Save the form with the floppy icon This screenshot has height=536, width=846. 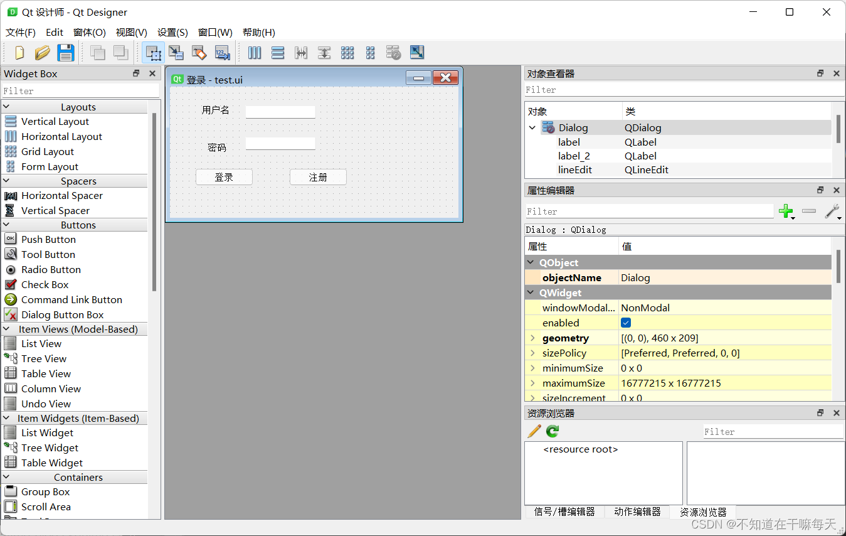click(65, 53)
